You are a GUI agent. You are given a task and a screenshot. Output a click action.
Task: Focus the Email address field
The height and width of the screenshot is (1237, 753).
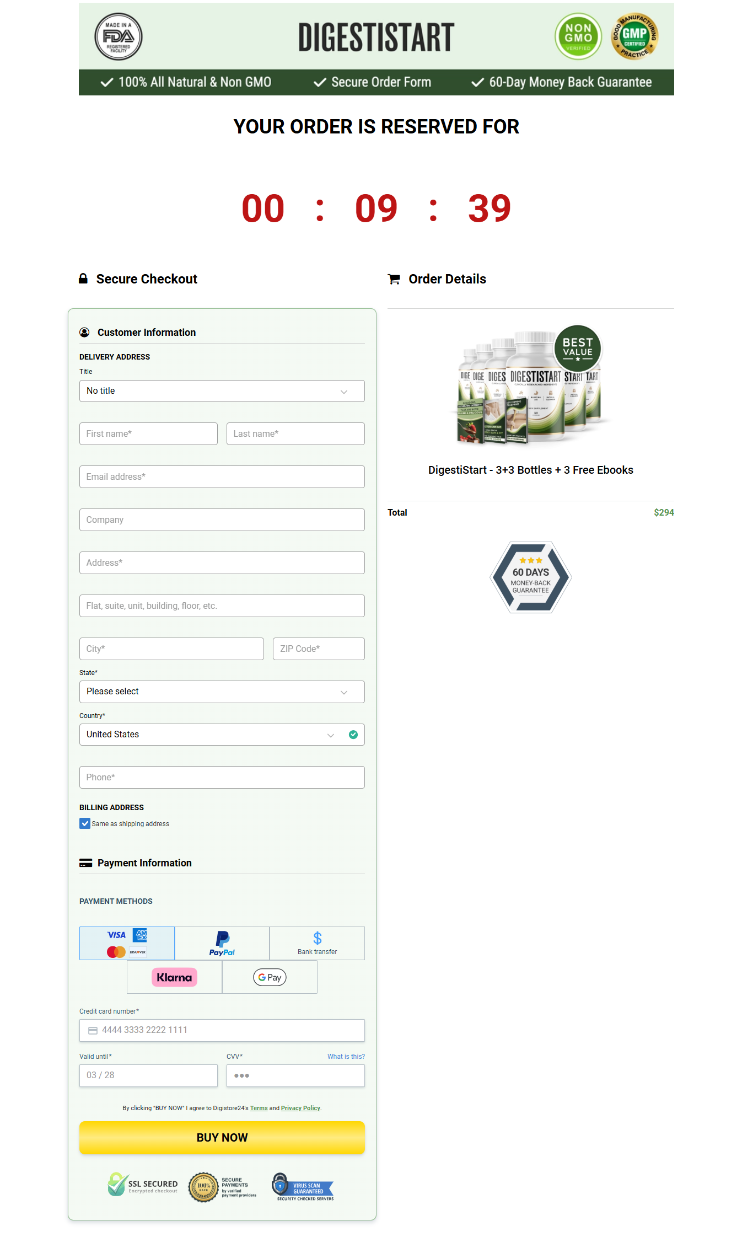pos(222,477)
